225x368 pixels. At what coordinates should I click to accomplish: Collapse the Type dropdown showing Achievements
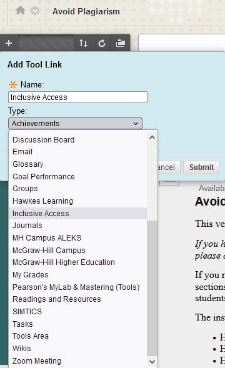point(75,124)
